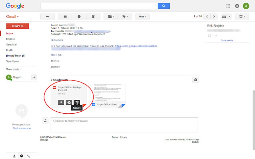255x159 pixels.
Task: Download the SuperOffice-Startup-Plan.pdf attachment
Action: click(x=60, y=102)
